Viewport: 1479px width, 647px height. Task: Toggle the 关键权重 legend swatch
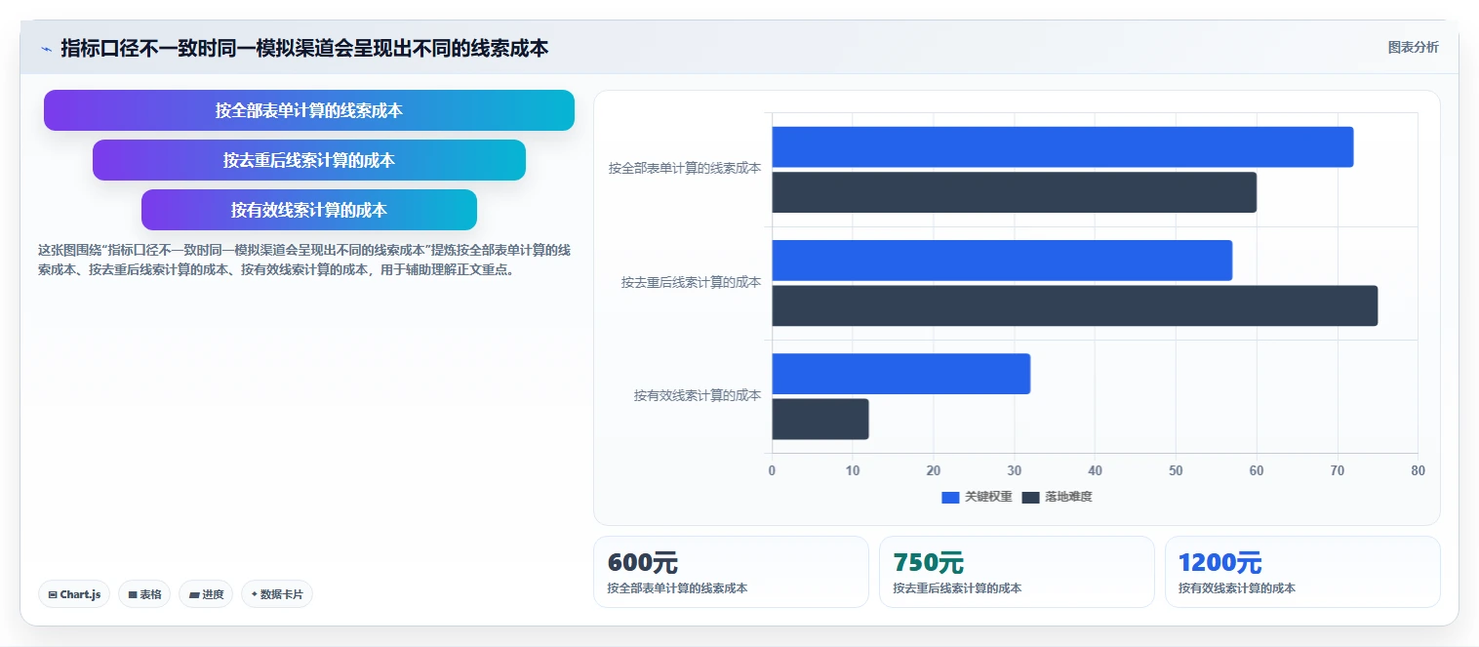pos(951,498)
